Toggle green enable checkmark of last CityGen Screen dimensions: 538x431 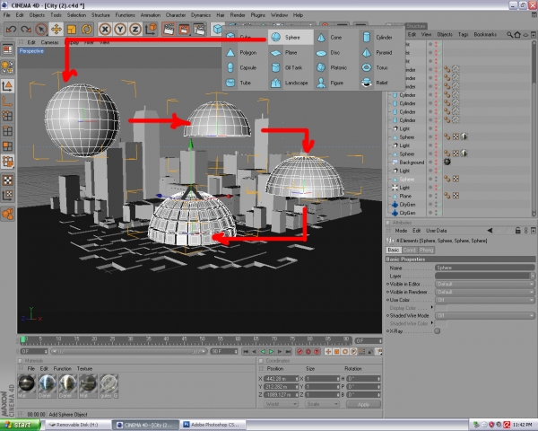pos(440,213)
